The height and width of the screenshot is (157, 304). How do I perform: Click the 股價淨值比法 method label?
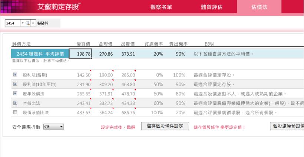pos(36,112)
